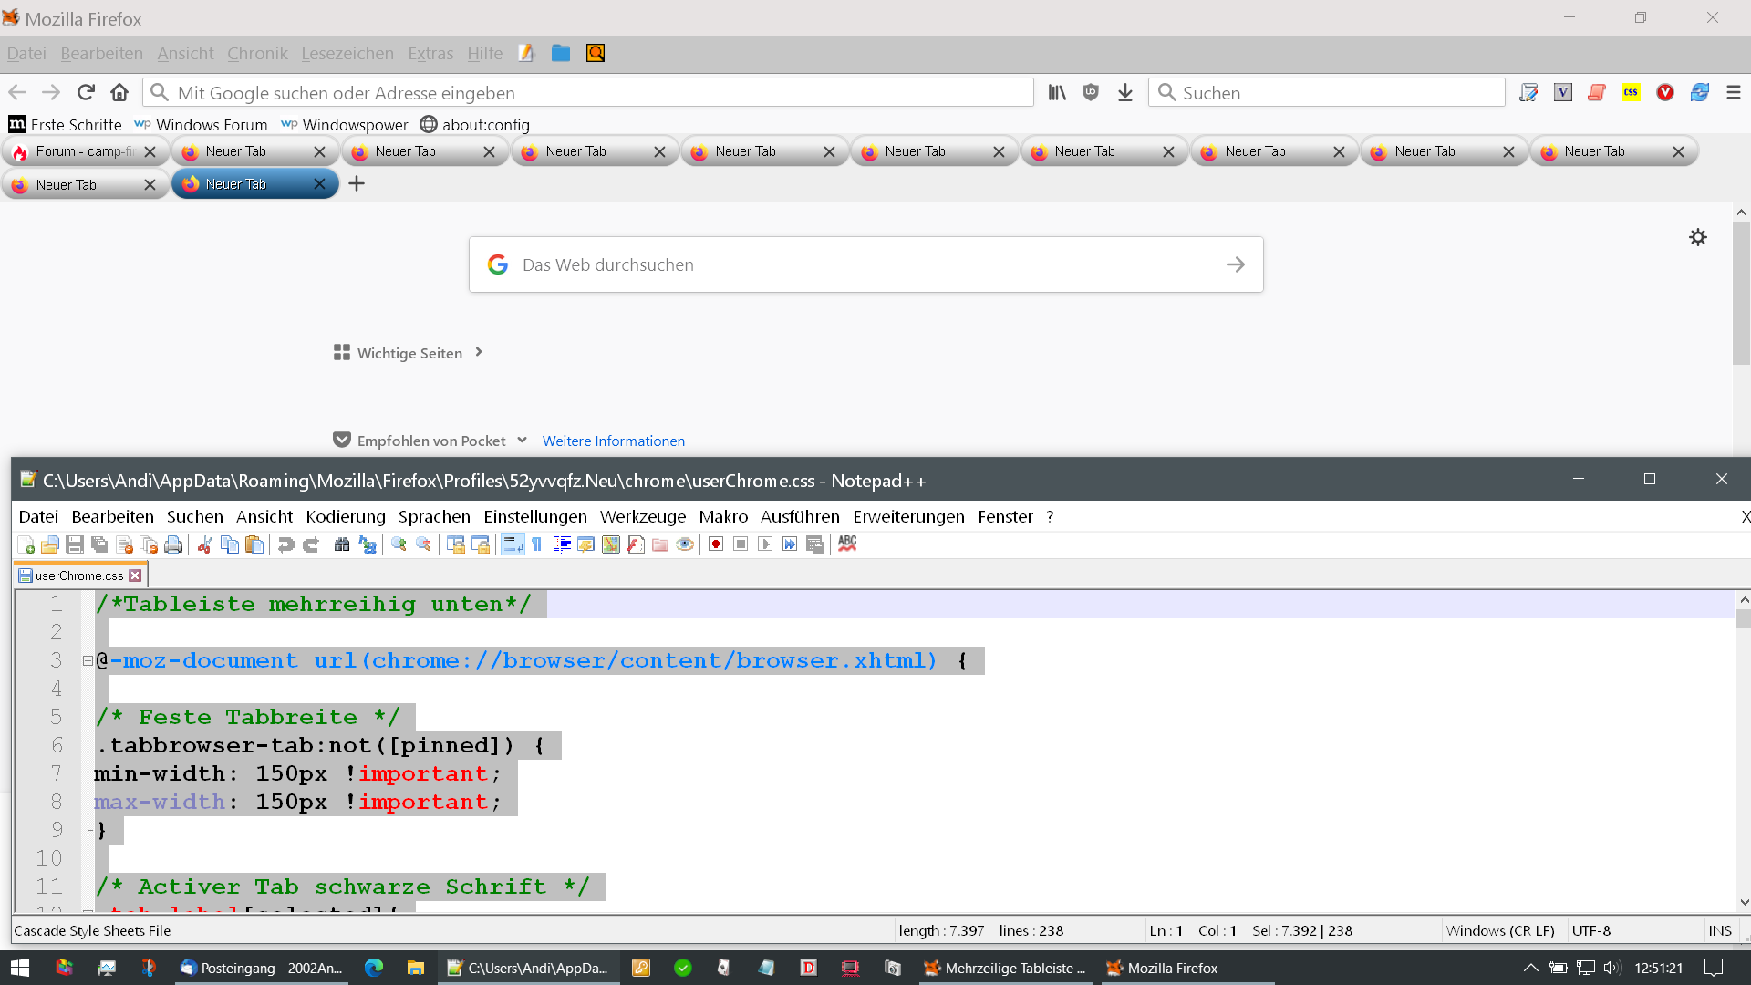This screenshot has height=985, width=1751.
Task: Click the Notepad++ print icon
Action: click(x=173, y=544)
